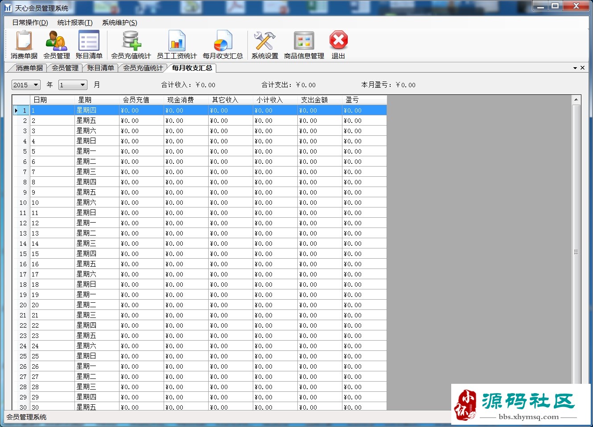Select row header number 20
The width and height of the screenshot is (593, 427).
point(21,305)
